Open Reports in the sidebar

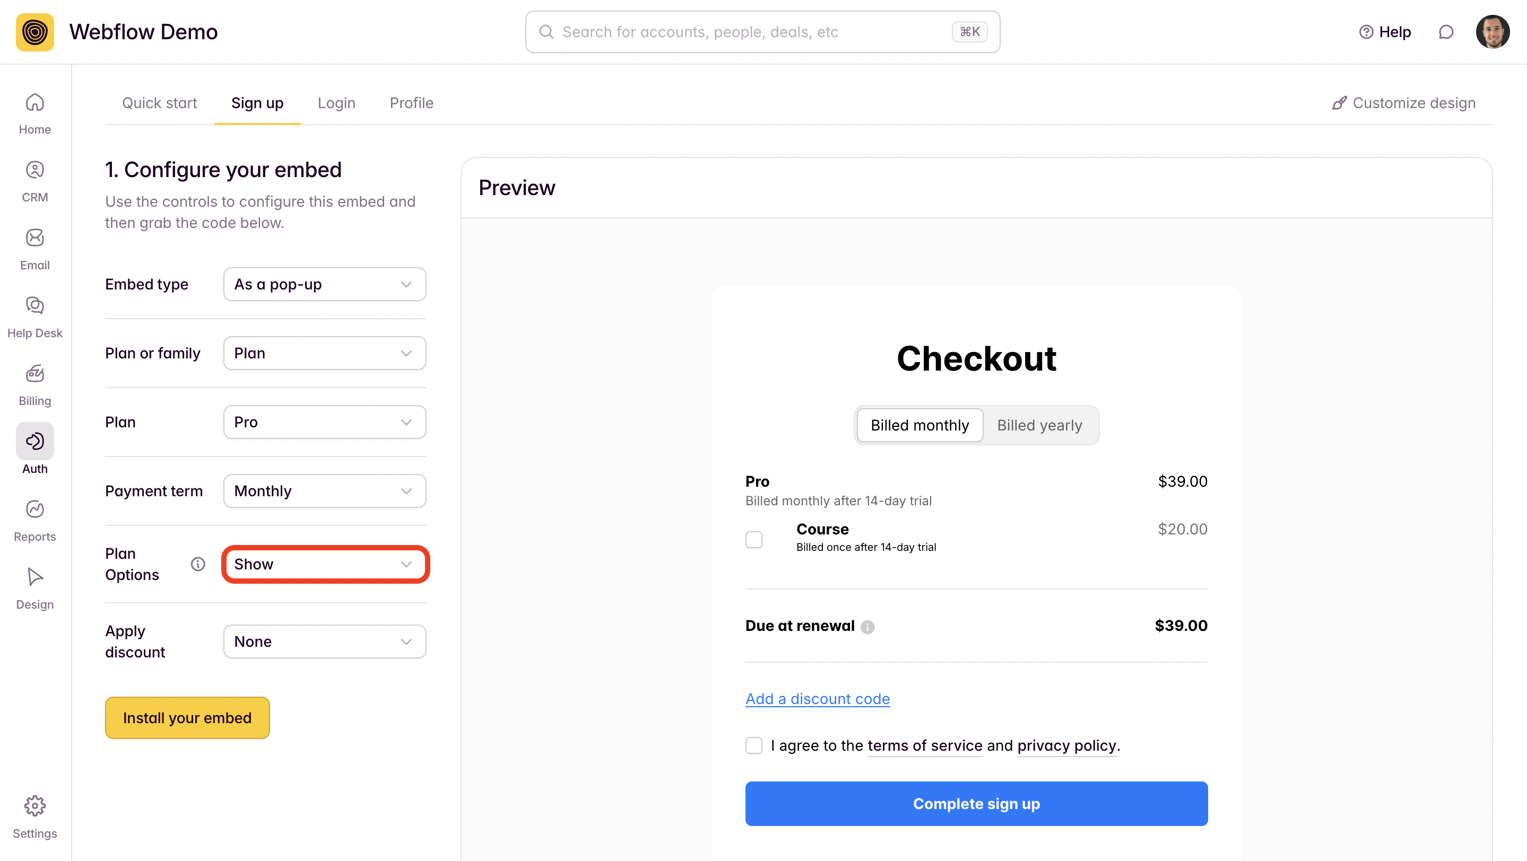35,521
